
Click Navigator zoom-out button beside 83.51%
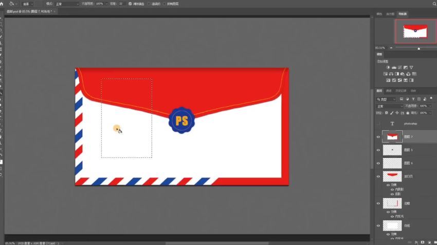[x=391, y=48]
